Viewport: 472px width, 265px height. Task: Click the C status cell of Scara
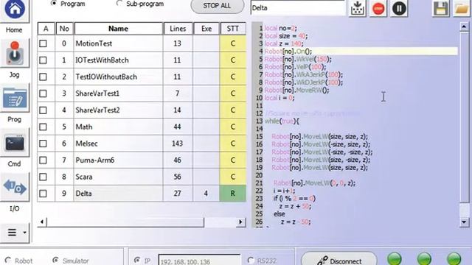coord(233,177)
